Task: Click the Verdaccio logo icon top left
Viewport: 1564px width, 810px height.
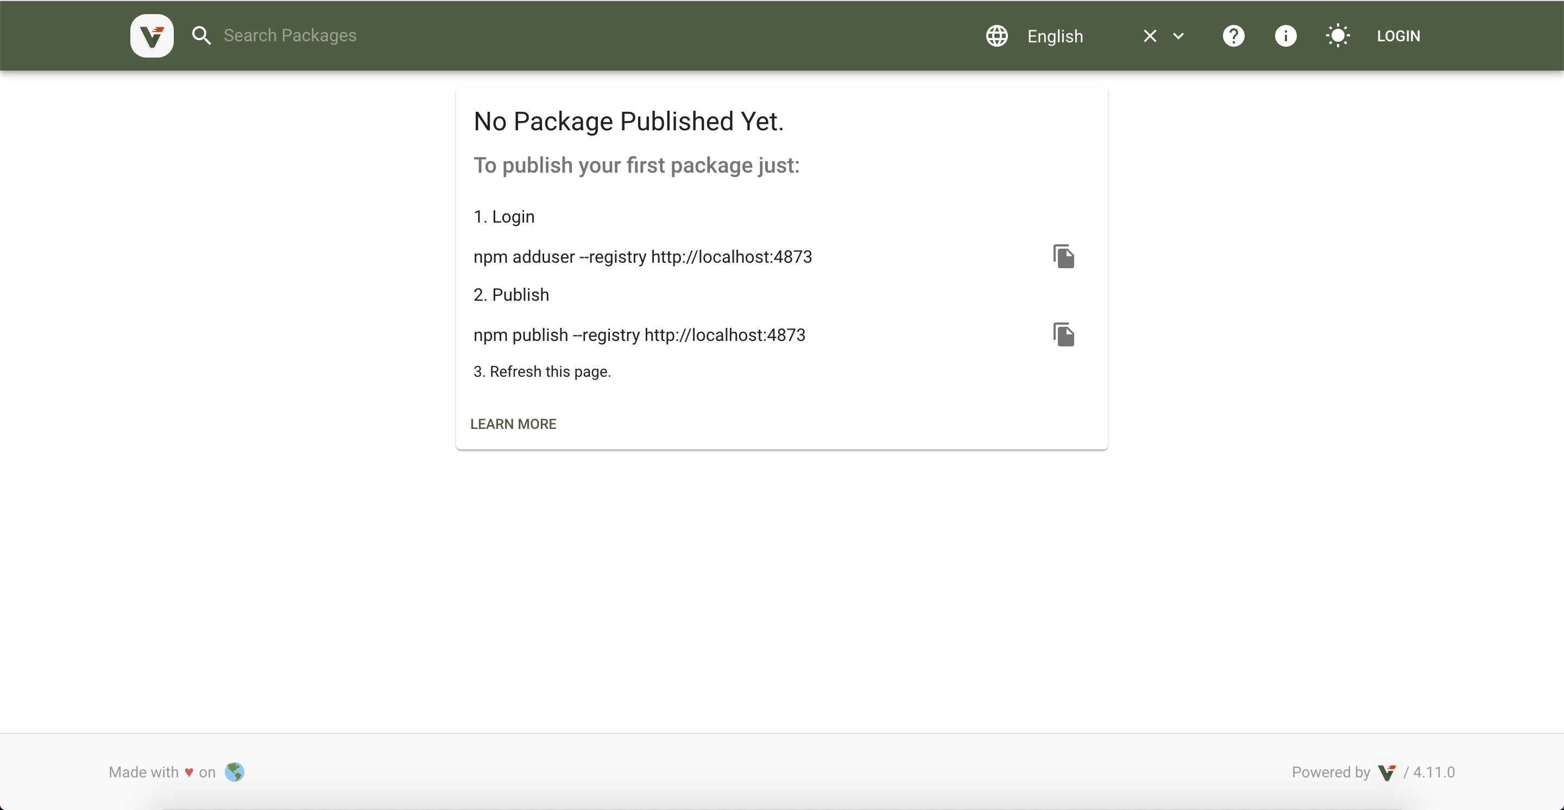Action: click(152, 35)
